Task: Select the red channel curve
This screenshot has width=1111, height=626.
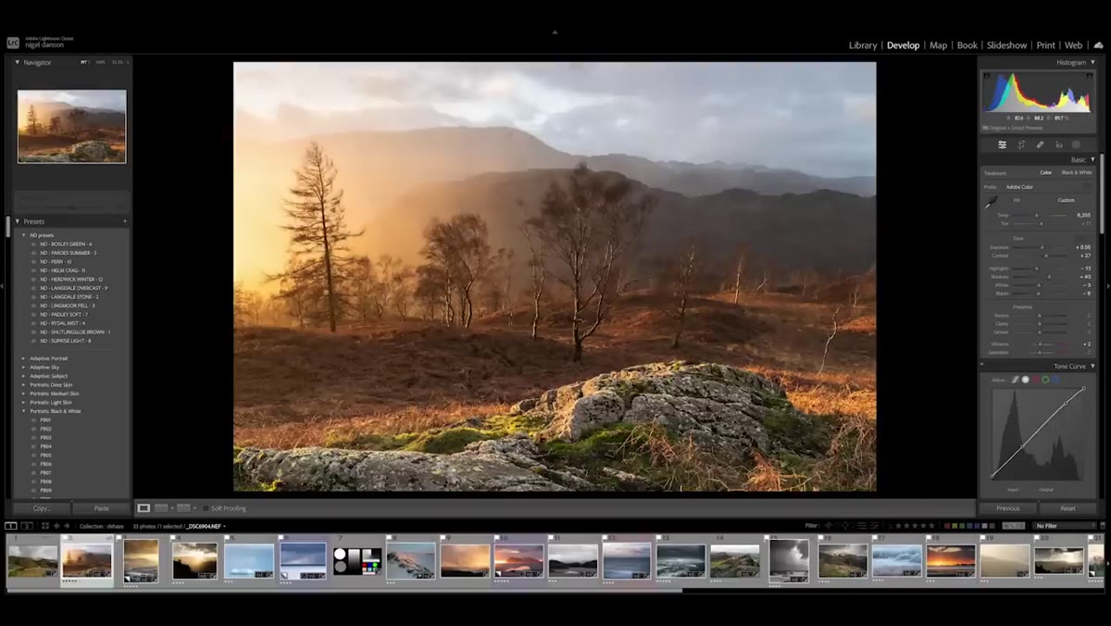Action: coord(1035,380)
